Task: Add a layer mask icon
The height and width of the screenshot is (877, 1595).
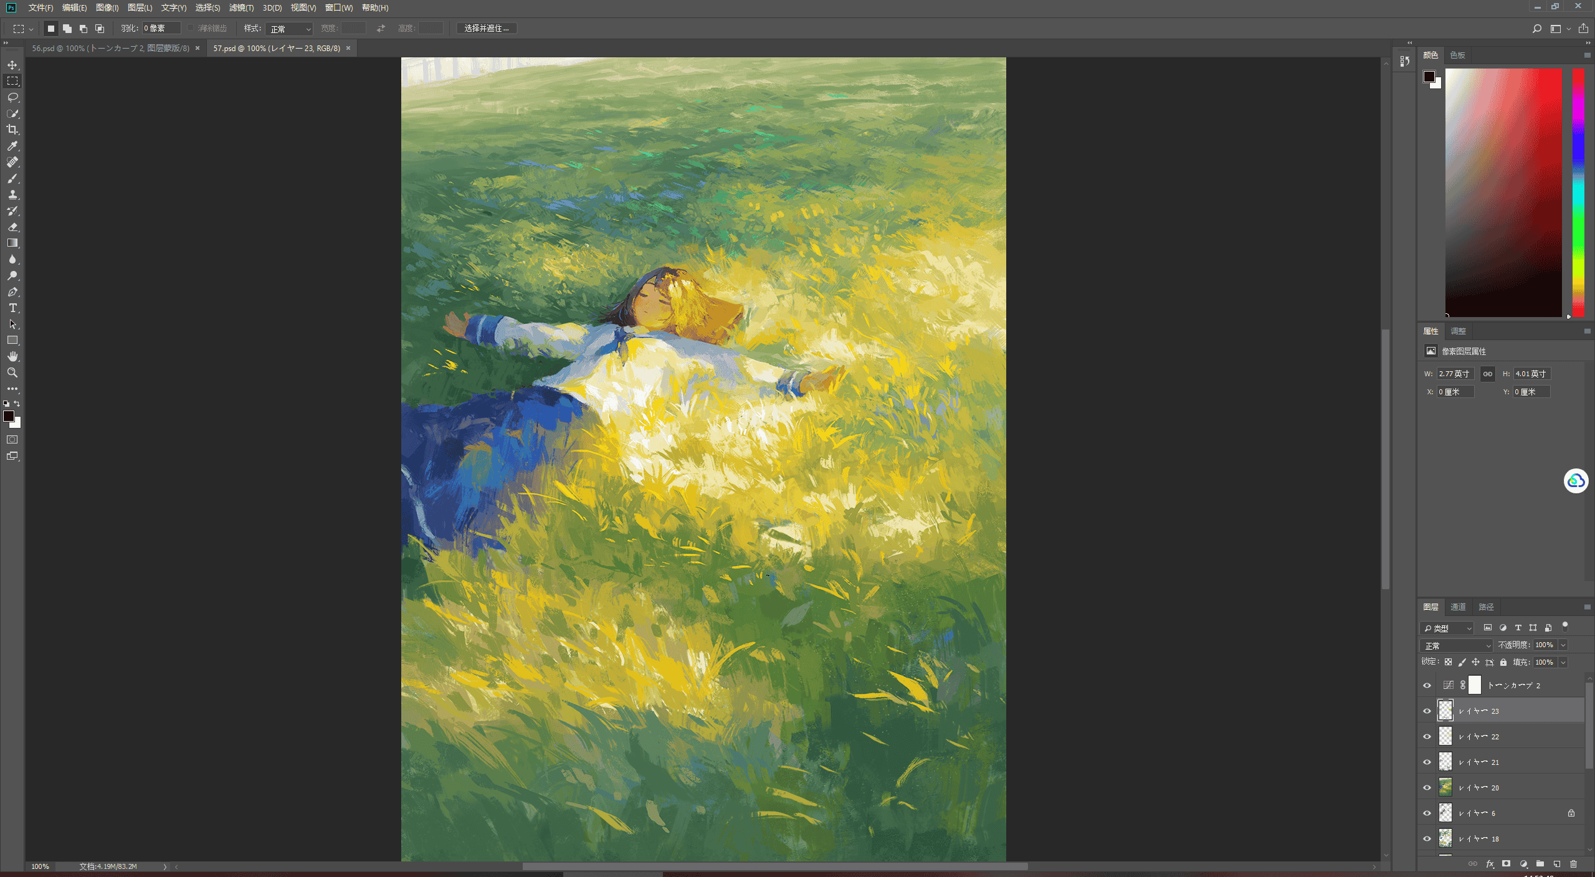Action: 1506,864
